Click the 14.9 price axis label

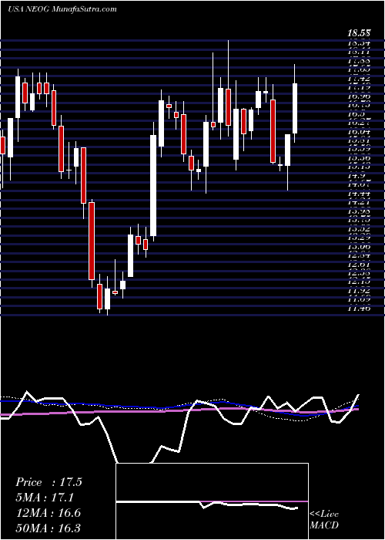click(357, 176)
